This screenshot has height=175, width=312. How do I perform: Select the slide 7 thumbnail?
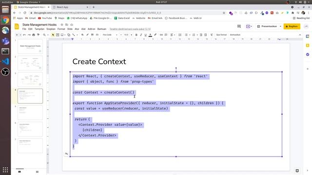(x=30, y=146)
